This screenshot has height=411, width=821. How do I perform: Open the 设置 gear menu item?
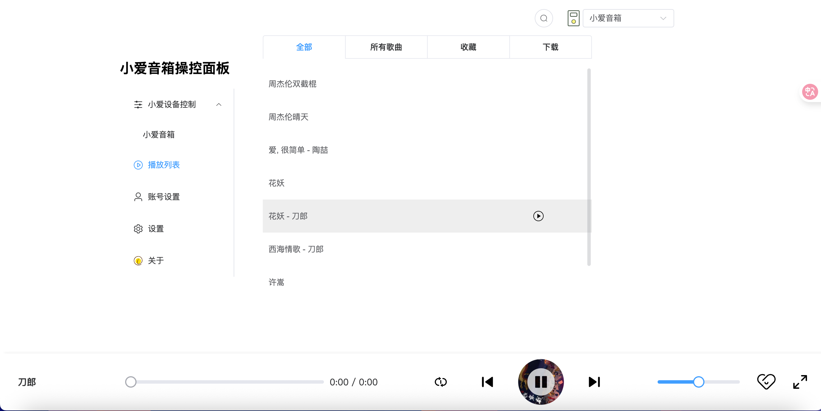click(155, 229)
